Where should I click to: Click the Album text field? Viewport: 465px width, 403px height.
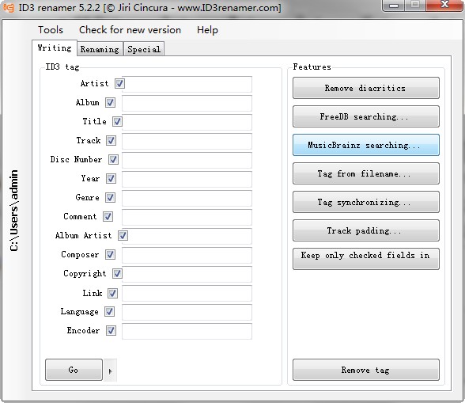click(x=187, y=103)
